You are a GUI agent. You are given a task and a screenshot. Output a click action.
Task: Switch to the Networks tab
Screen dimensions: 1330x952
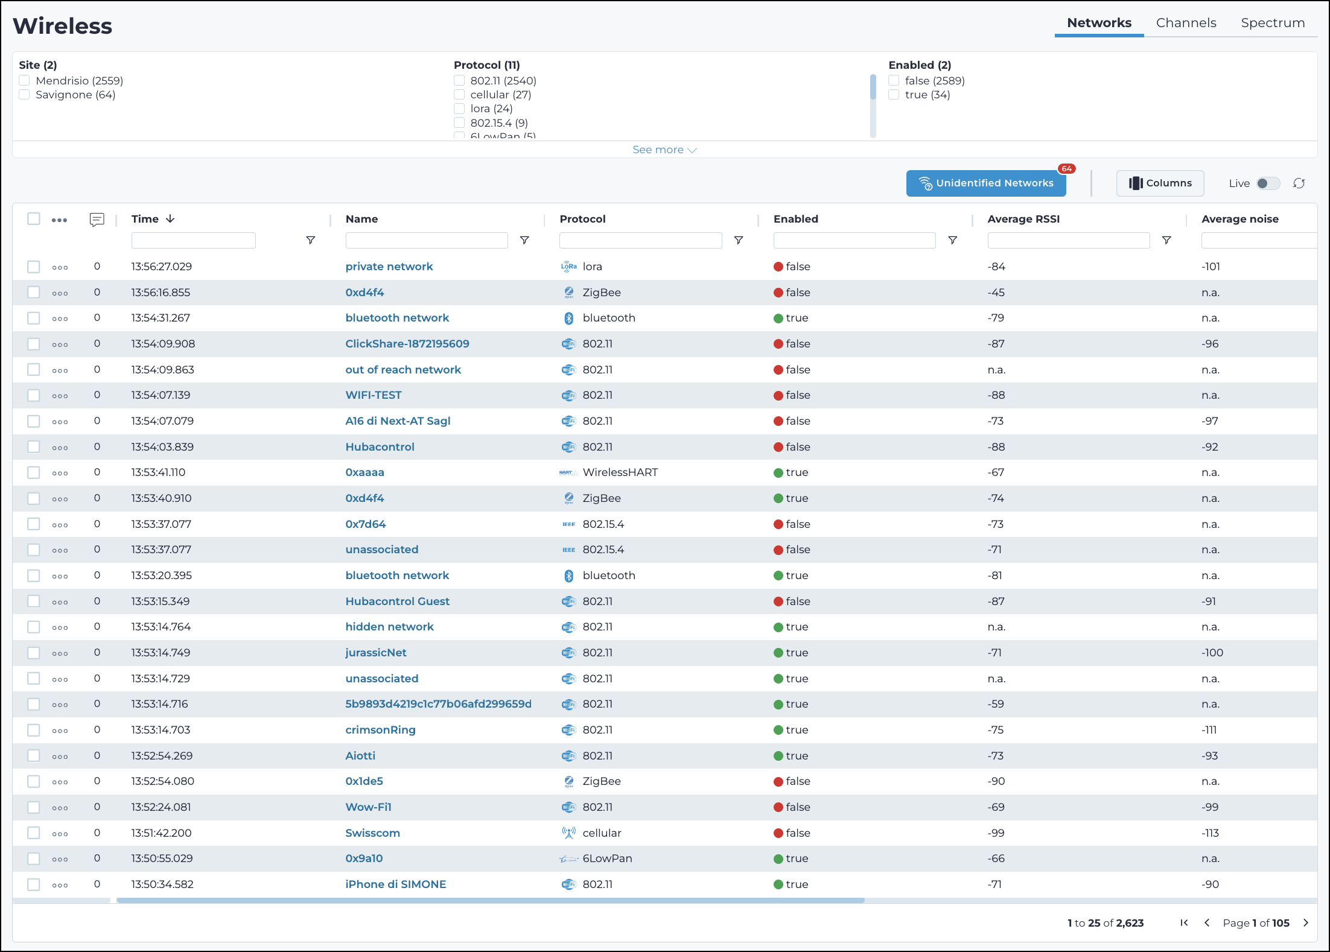coord(1099,23)
